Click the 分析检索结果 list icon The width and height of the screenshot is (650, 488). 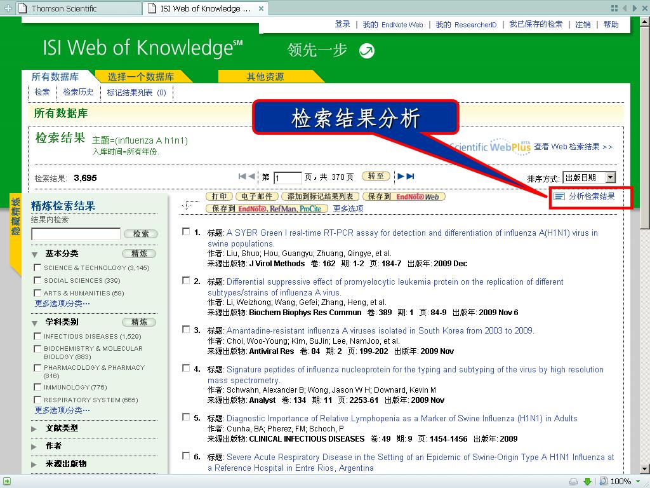559,196
